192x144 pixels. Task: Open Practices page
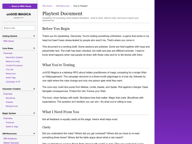click(10, 122)
